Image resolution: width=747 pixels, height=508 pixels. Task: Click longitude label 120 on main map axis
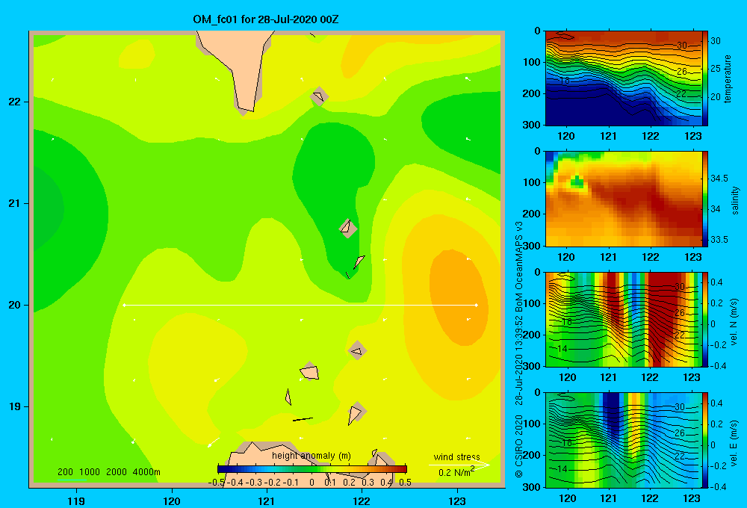[172, 501]
